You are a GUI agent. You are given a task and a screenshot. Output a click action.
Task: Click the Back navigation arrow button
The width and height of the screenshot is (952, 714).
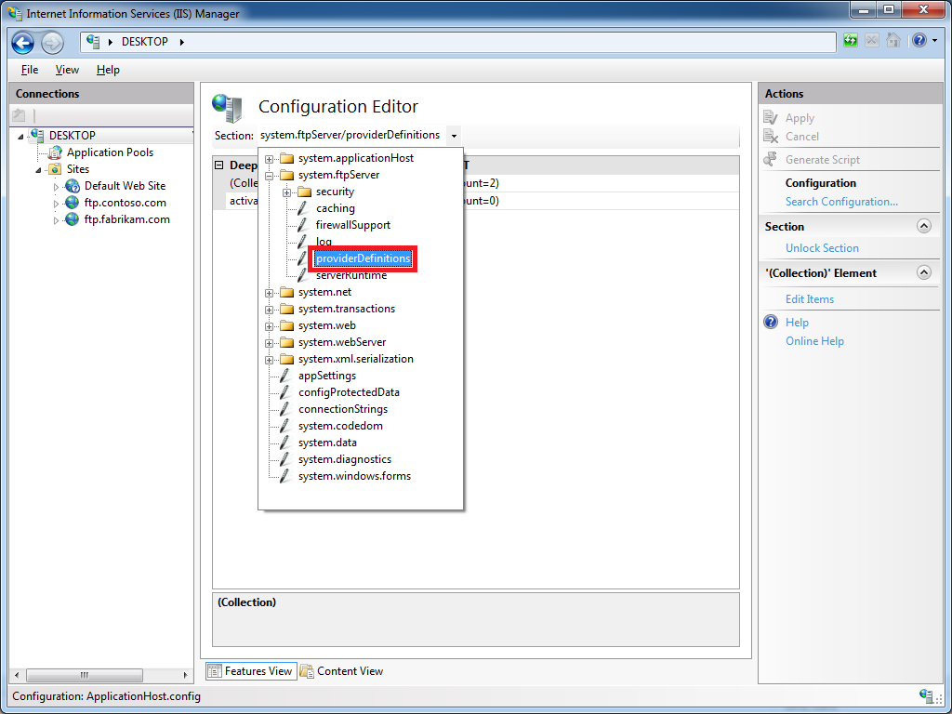[x=23, y=43]
